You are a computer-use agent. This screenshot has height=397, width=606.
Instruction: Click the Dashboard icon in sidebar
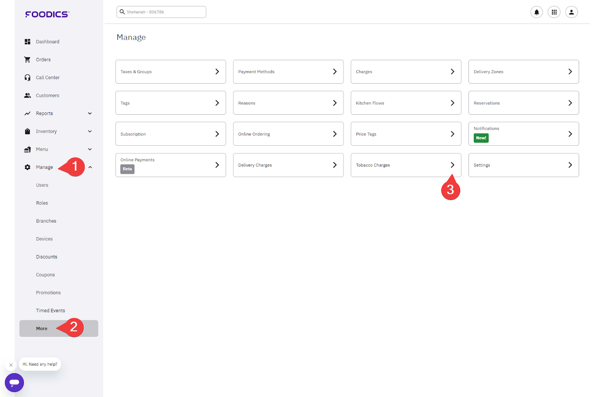pos(27,42)
